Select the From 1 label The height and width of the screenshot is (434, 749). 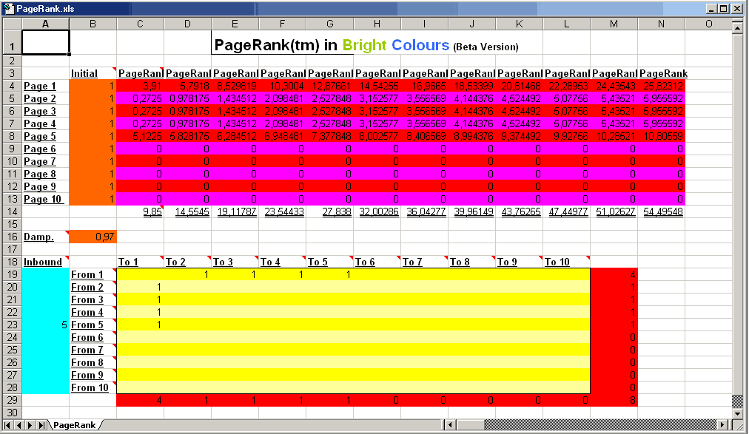coord(93,275)
